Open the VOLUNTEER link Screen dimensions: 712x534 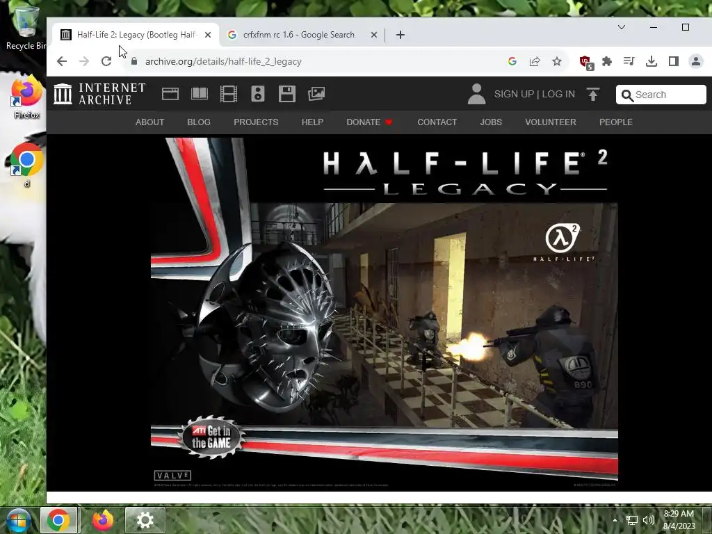[551, 122]
